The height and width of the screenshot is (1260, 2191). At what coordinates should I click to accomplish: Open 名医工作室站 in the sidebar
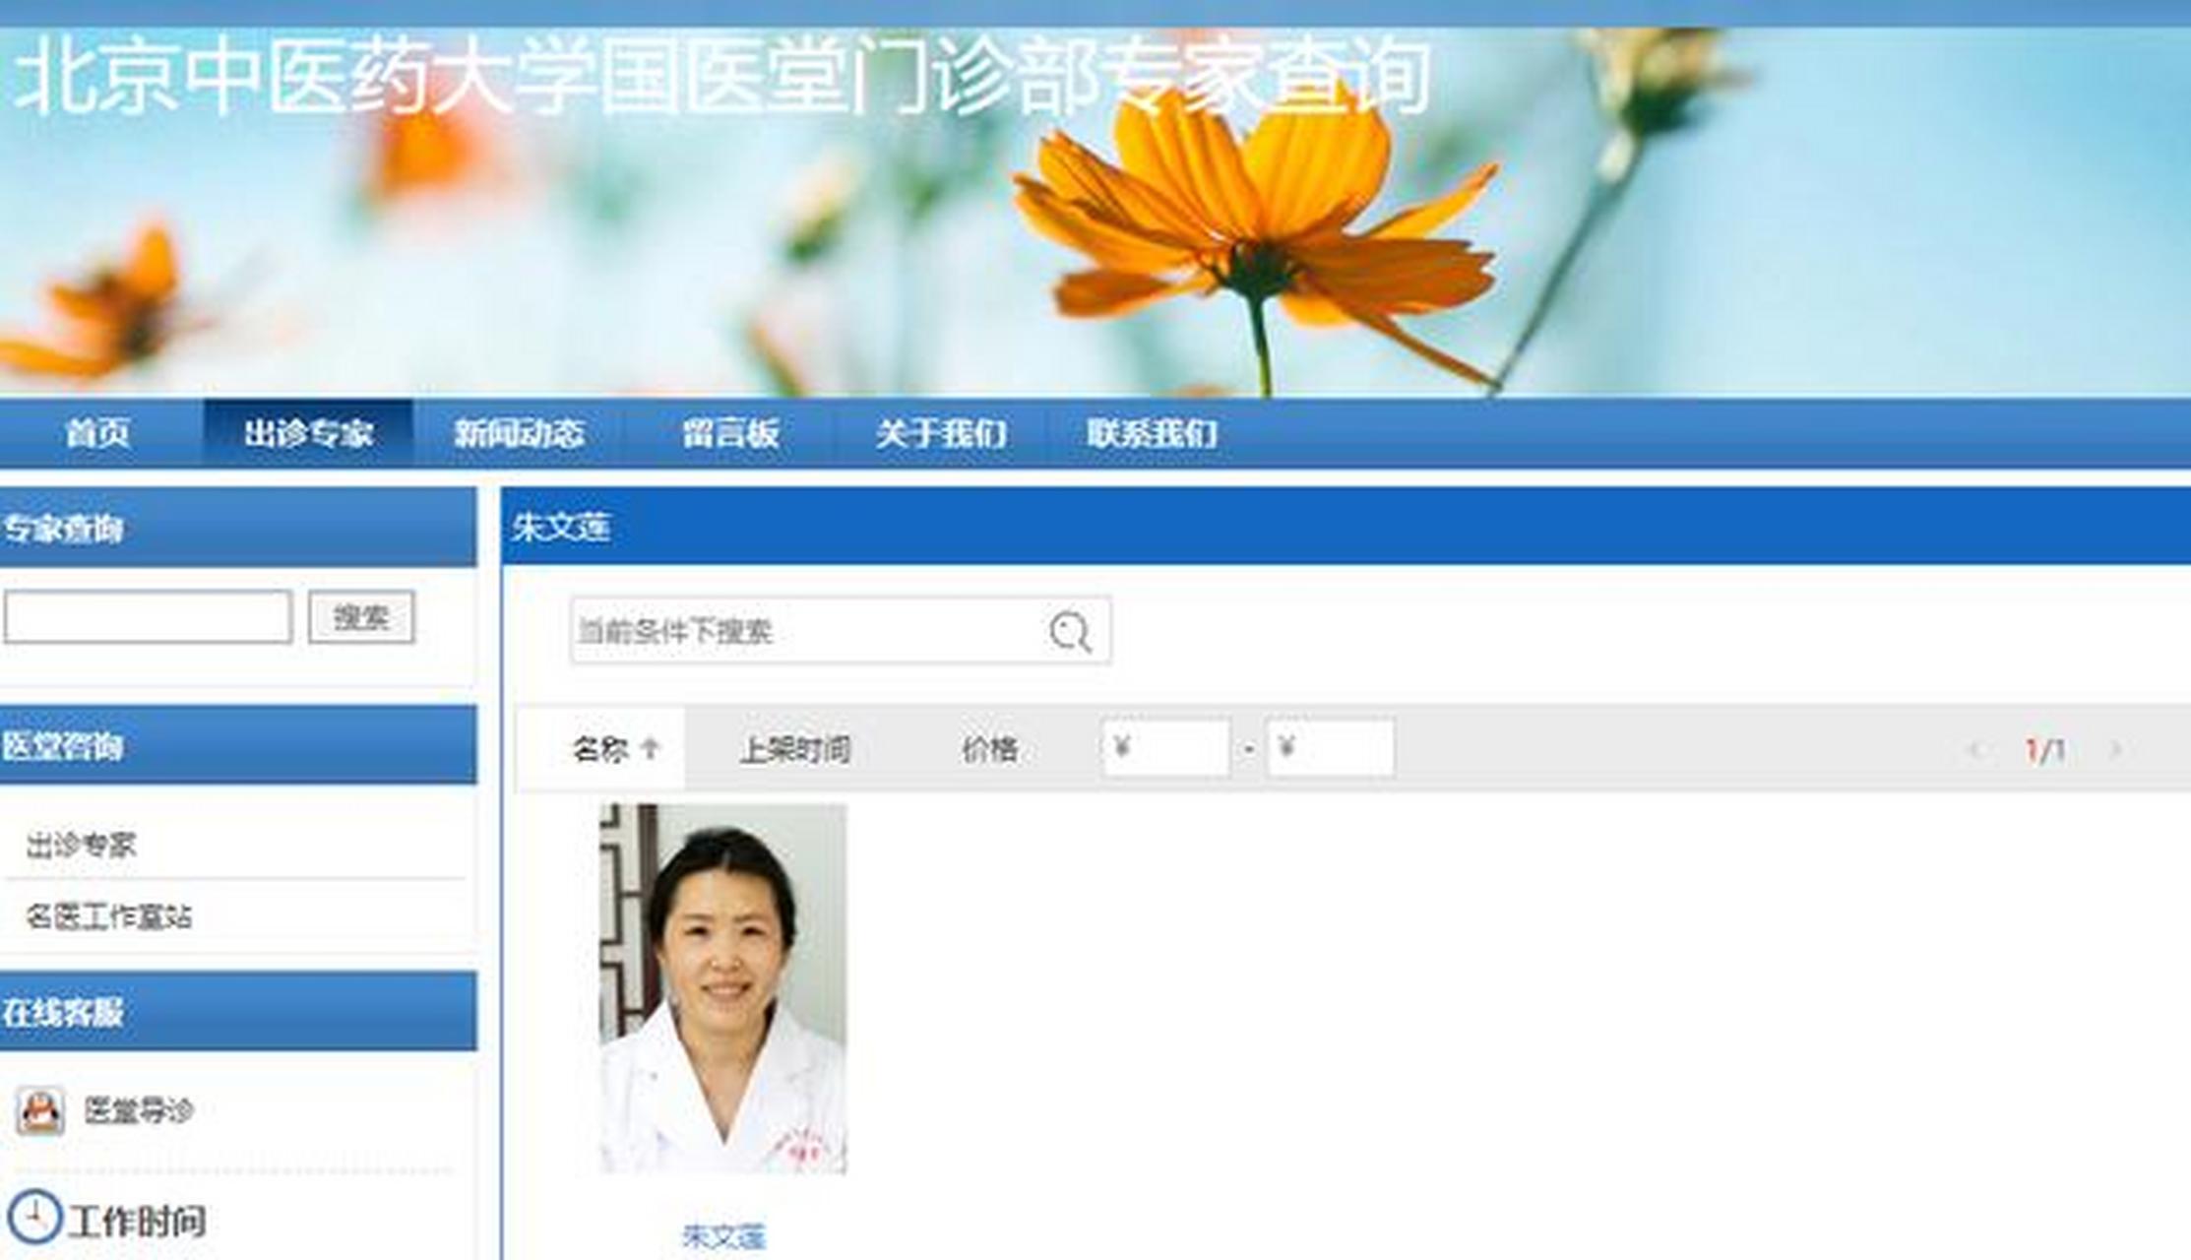pos(108,916)
